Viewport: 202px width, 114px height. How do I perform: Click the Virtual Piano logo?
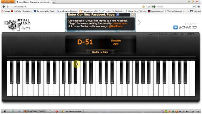coord(17,25)
